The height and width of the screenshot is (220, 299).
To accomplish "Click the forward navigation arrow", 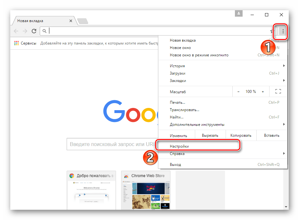I will [25, 31].
